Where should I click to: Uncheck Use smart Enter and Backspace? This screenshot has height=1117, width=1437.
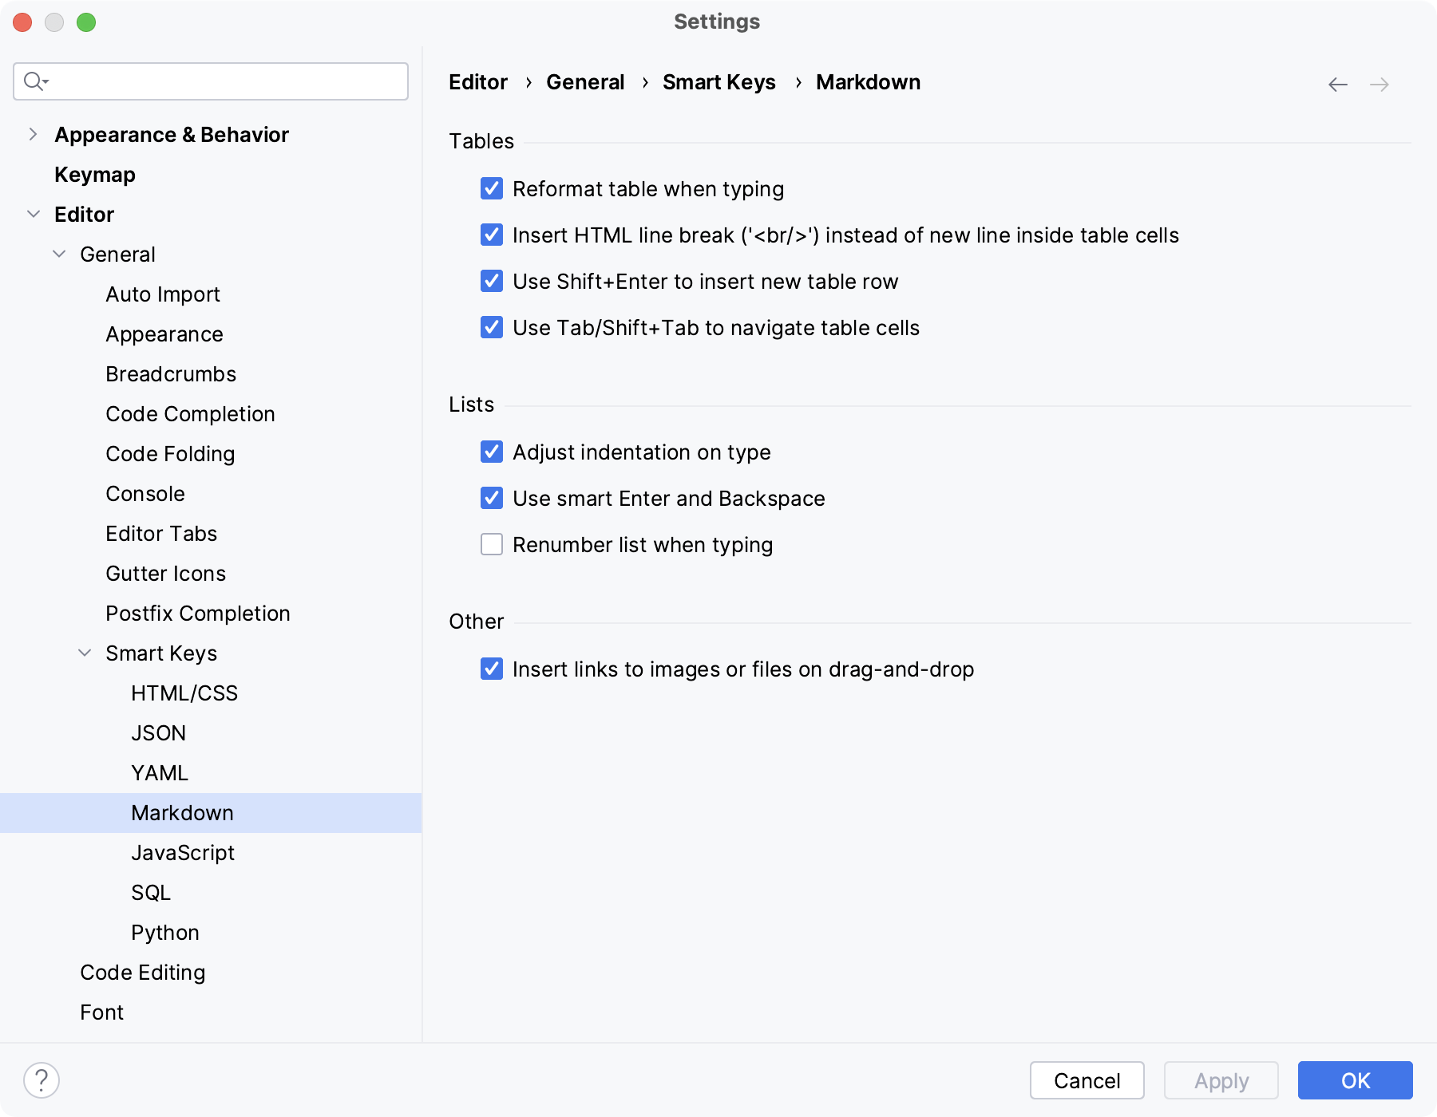pos(491,498)
